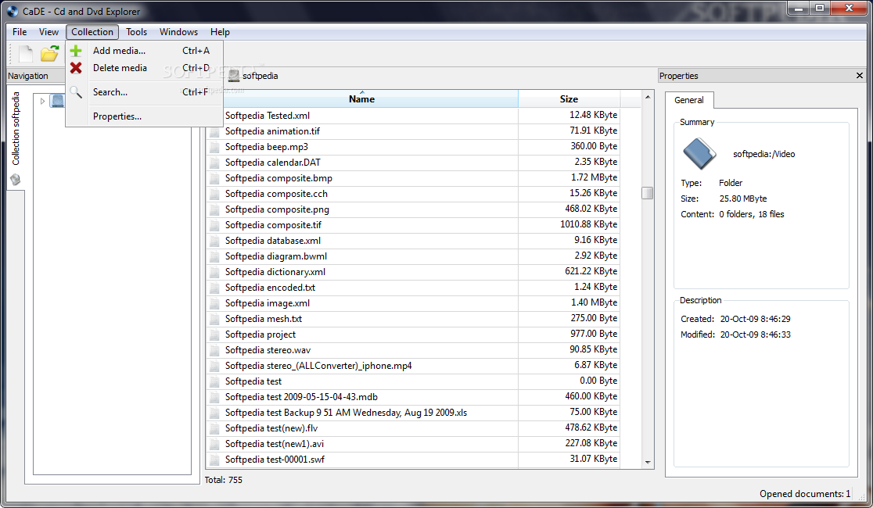Open the Tools menu
The image size is (873, 508).
(136, 32)
